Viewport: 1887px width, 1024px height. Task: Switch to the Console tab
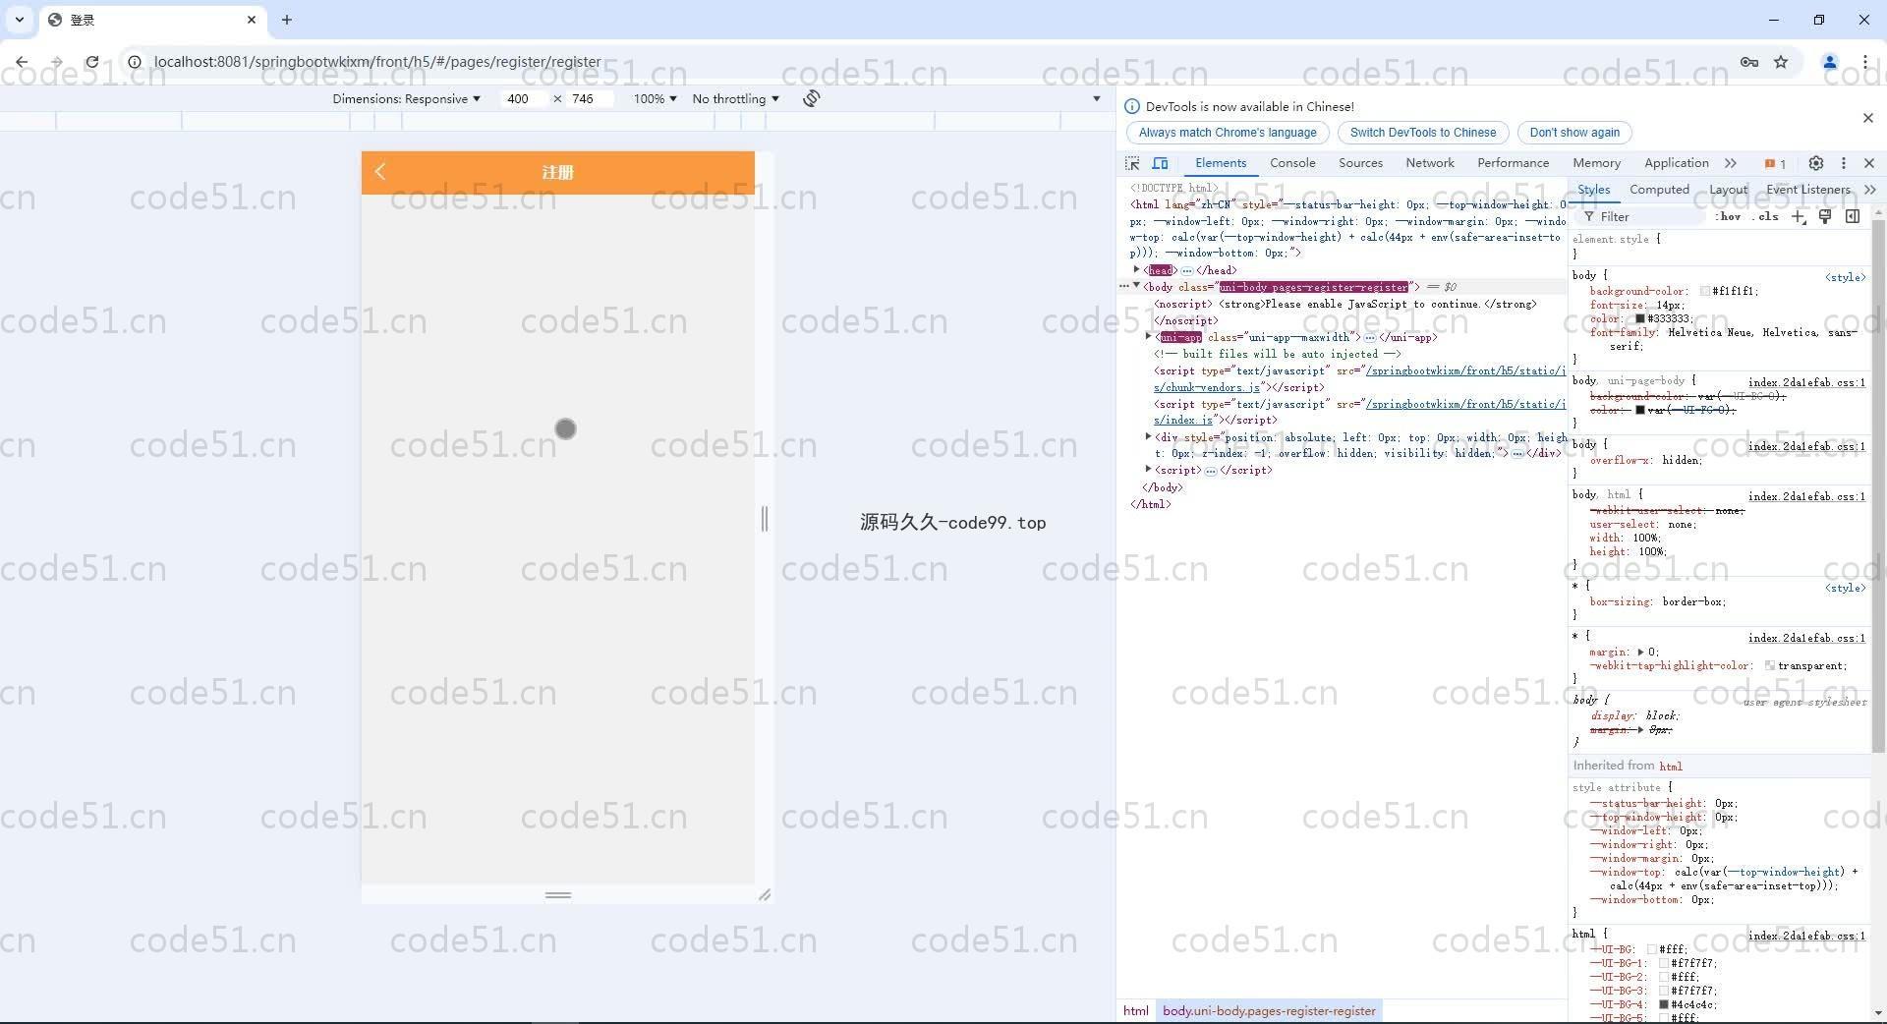[1292, 163]
